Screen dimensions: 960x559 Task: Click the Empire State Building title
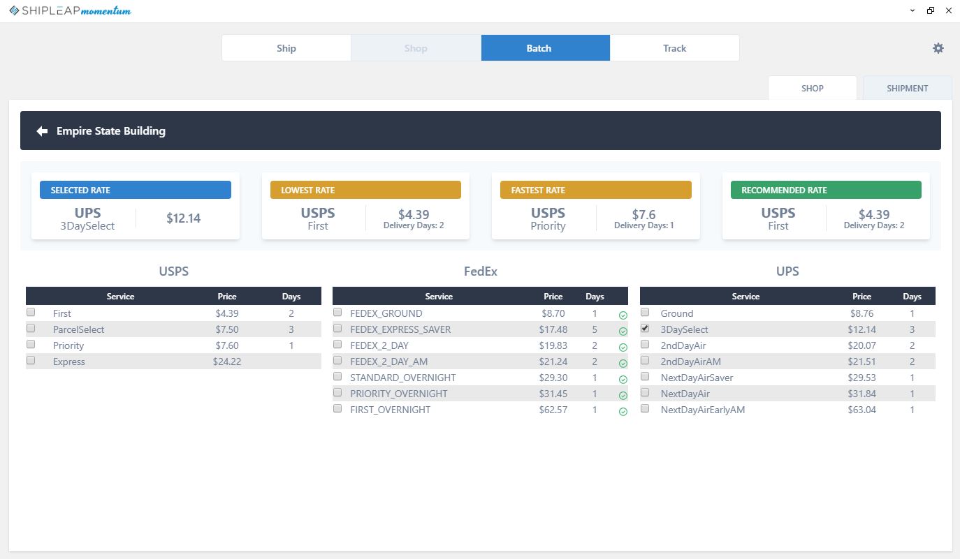coord(111,131)
